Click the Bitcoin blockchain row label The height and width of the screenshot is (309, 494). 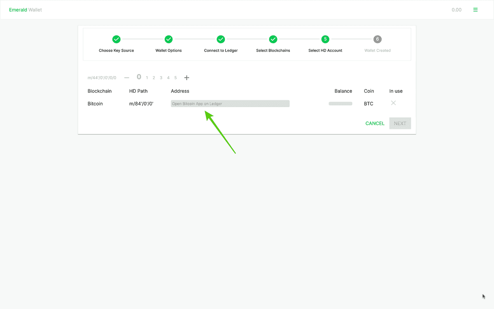(x=95, y=103)
